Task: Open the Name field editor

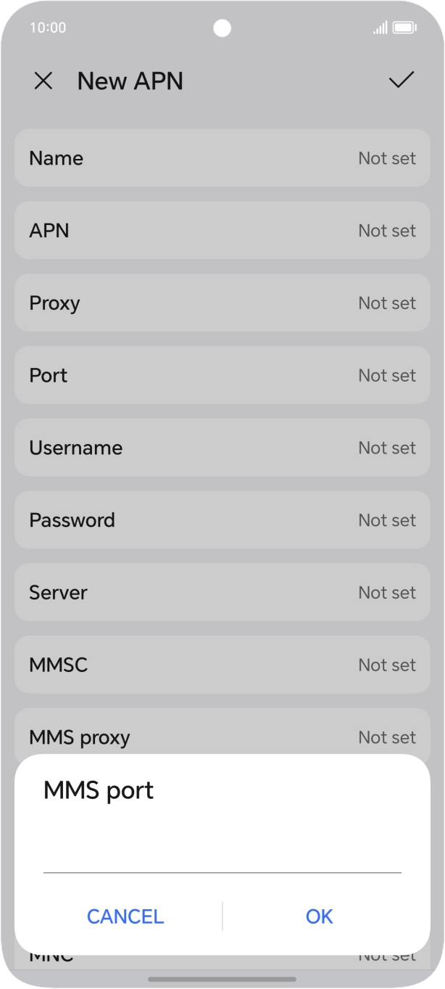Action: point(222,158)
